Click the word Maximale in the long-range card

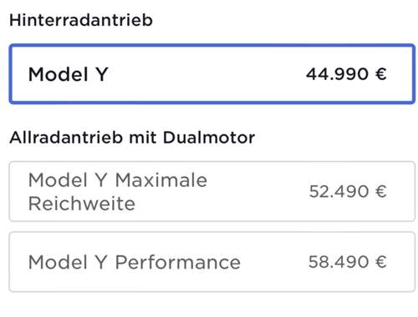[x=161, y=180]
